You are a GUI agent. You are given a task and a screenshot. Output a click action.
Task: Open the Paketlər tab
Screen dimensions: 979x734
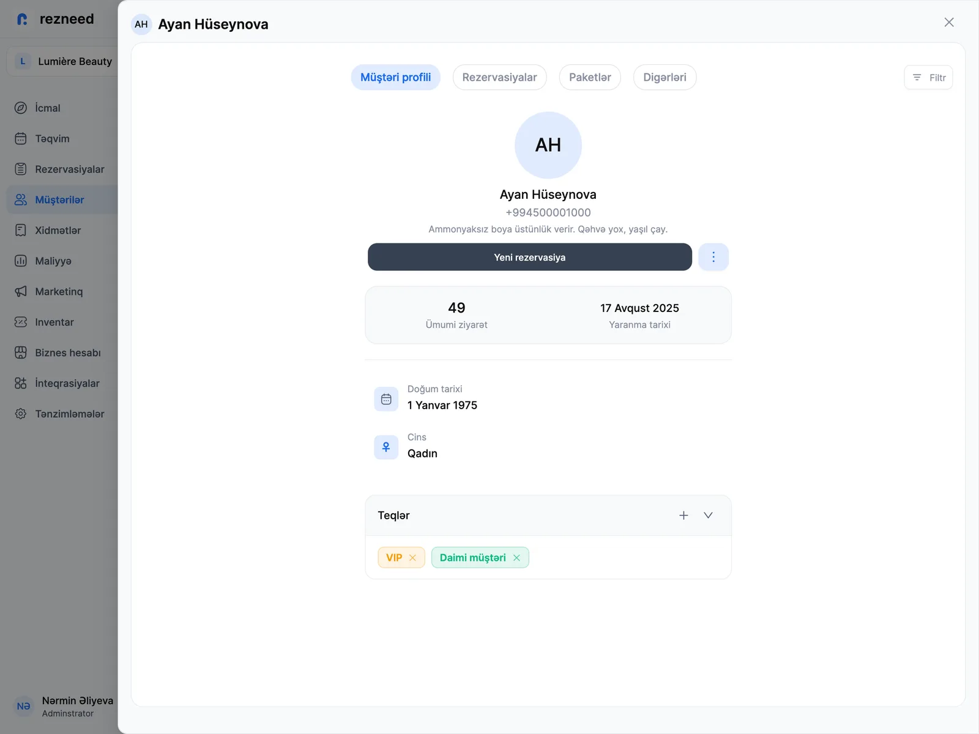590,77
